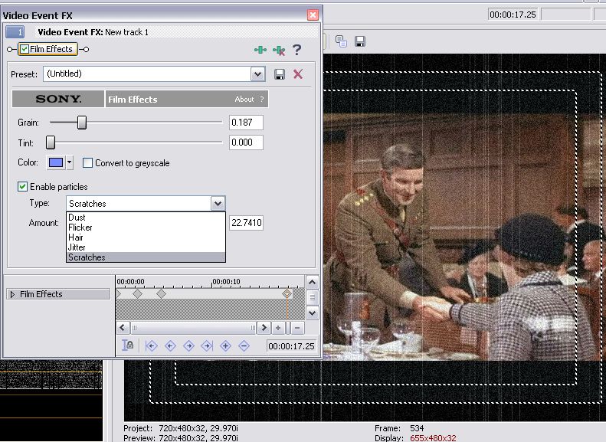Enable Convert to greyscale
The height and width of the screenshot is (442, 606).
[x=88, y=163]
